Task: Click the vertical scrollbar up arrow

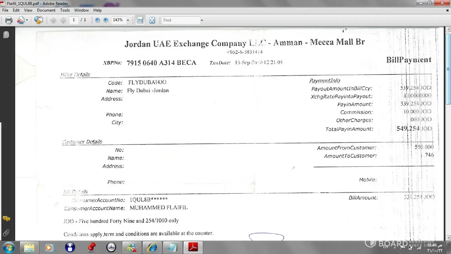Action: click(448, 30)
